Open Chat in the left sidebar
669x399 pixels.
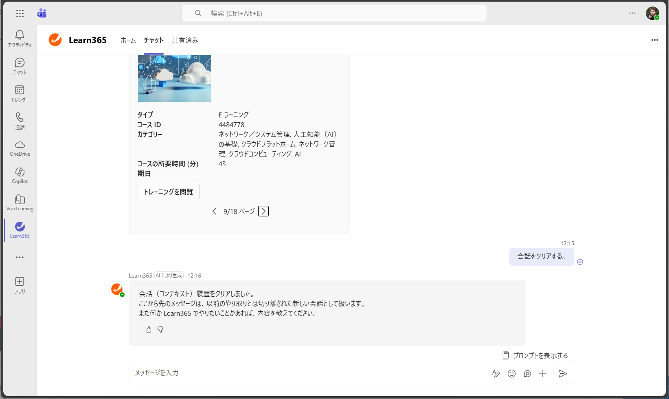coord(20,66)
